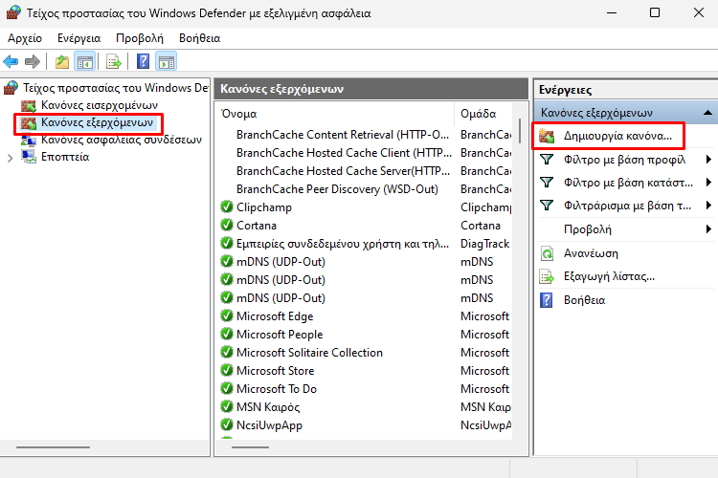Collapse the Κανόνες εξερχόμενων actions section
This screenshot has width=718, height=478.
pyautogui.click(x=707, y=113)
